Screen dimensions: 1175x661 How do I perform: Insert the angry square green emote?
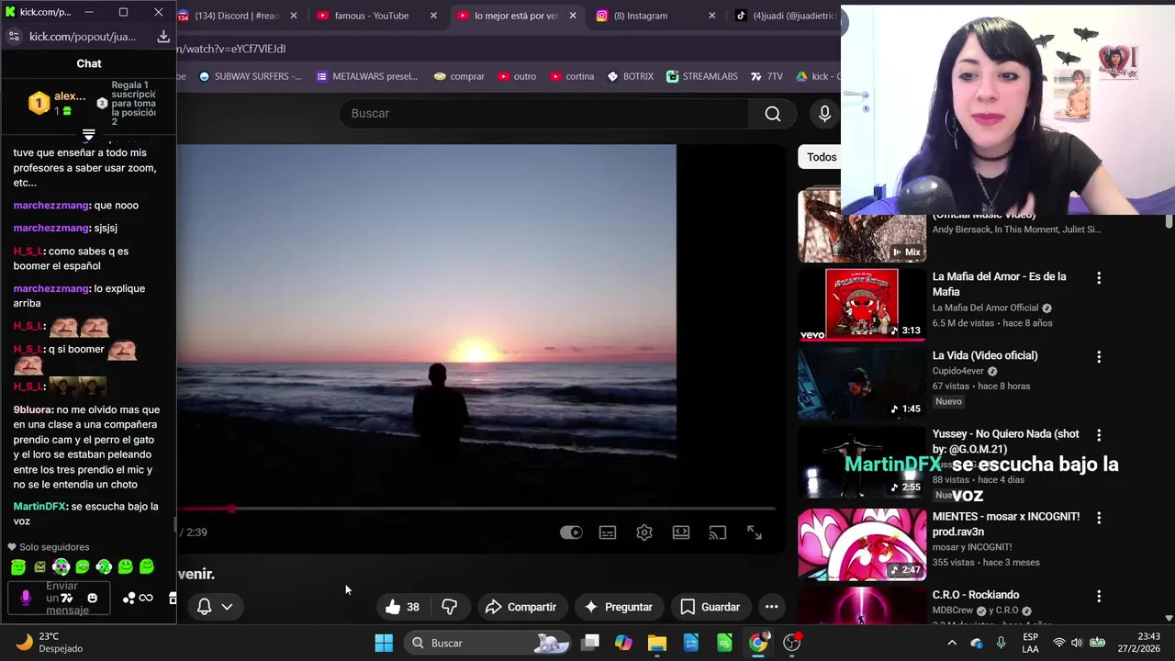pyautogui.click(x=39, y=567)
